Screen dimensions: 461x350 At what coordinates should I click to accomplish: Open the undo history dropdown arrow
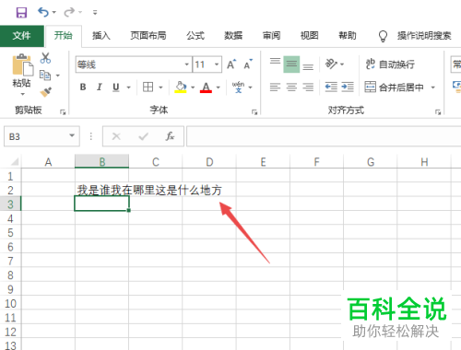pyautogui.click(x=54, y=12)
